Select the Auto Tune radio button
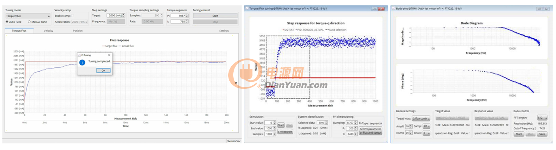Viewport: 556px width, 150px height. click(7, 22)
